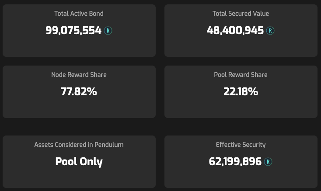The width and height of the screenshot is (321, 191).
Task: Click the 62,199,896 effective security number
Action: point(235,162)
